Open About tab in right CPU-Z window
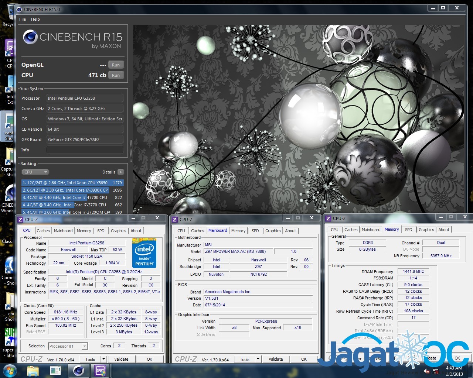Image resolution: width=473 pixels, height=378 pixels. (444, 230)
